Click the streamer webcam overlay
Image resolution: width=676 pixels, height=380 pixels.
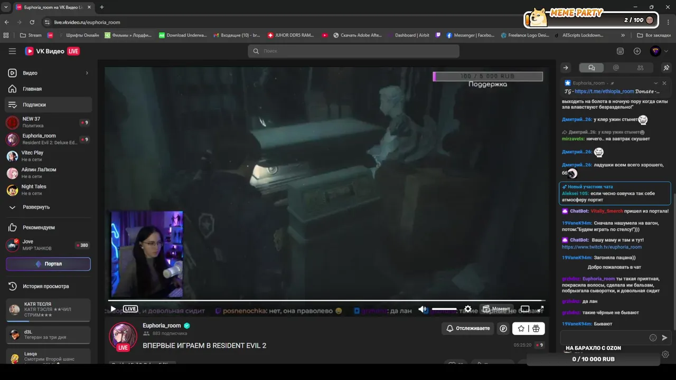click(x=147, y=254)
